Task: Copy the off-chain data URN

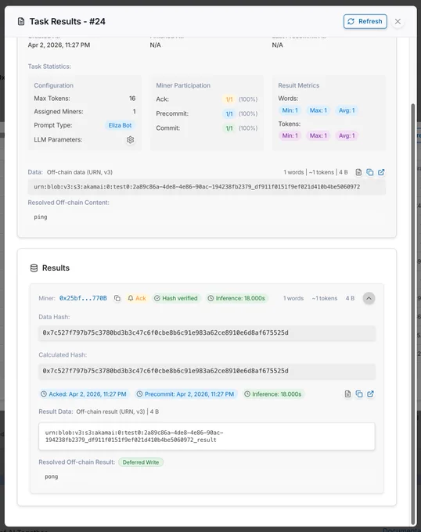Action: pos(370,172)
